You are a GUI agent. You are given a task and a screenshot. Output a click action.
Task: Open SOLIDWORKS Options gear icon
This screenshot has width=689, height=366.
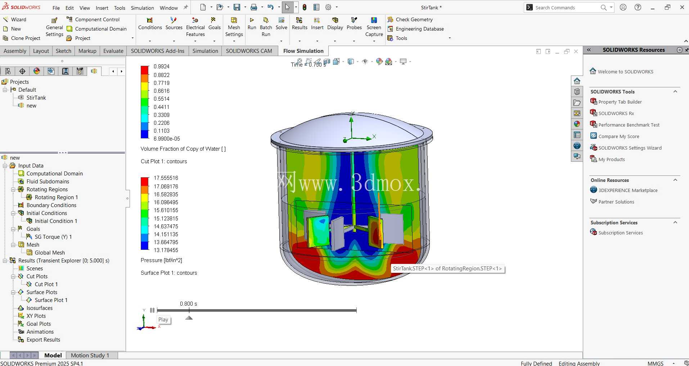click(x=328, y=7)
